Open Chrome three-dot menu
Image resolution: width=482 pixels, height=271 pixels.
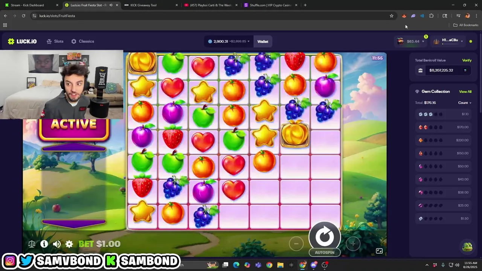click(476, 16)
